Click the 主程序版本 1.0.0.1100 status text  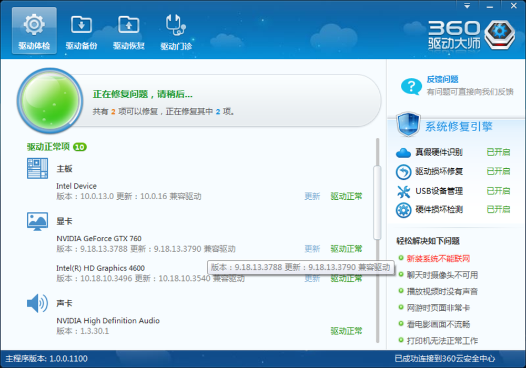pyautogui.click(x=47, y=359)
